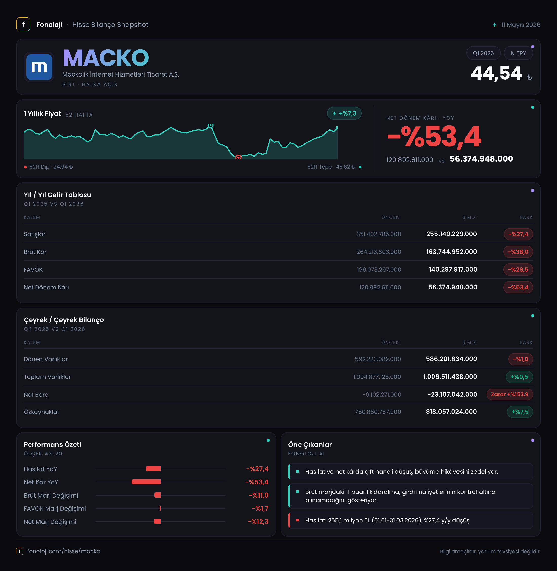The width and height of the screenshot is (557, 571).
Task: Click the value "-23.107.042.000"
Action: click(x=452, y=394)
